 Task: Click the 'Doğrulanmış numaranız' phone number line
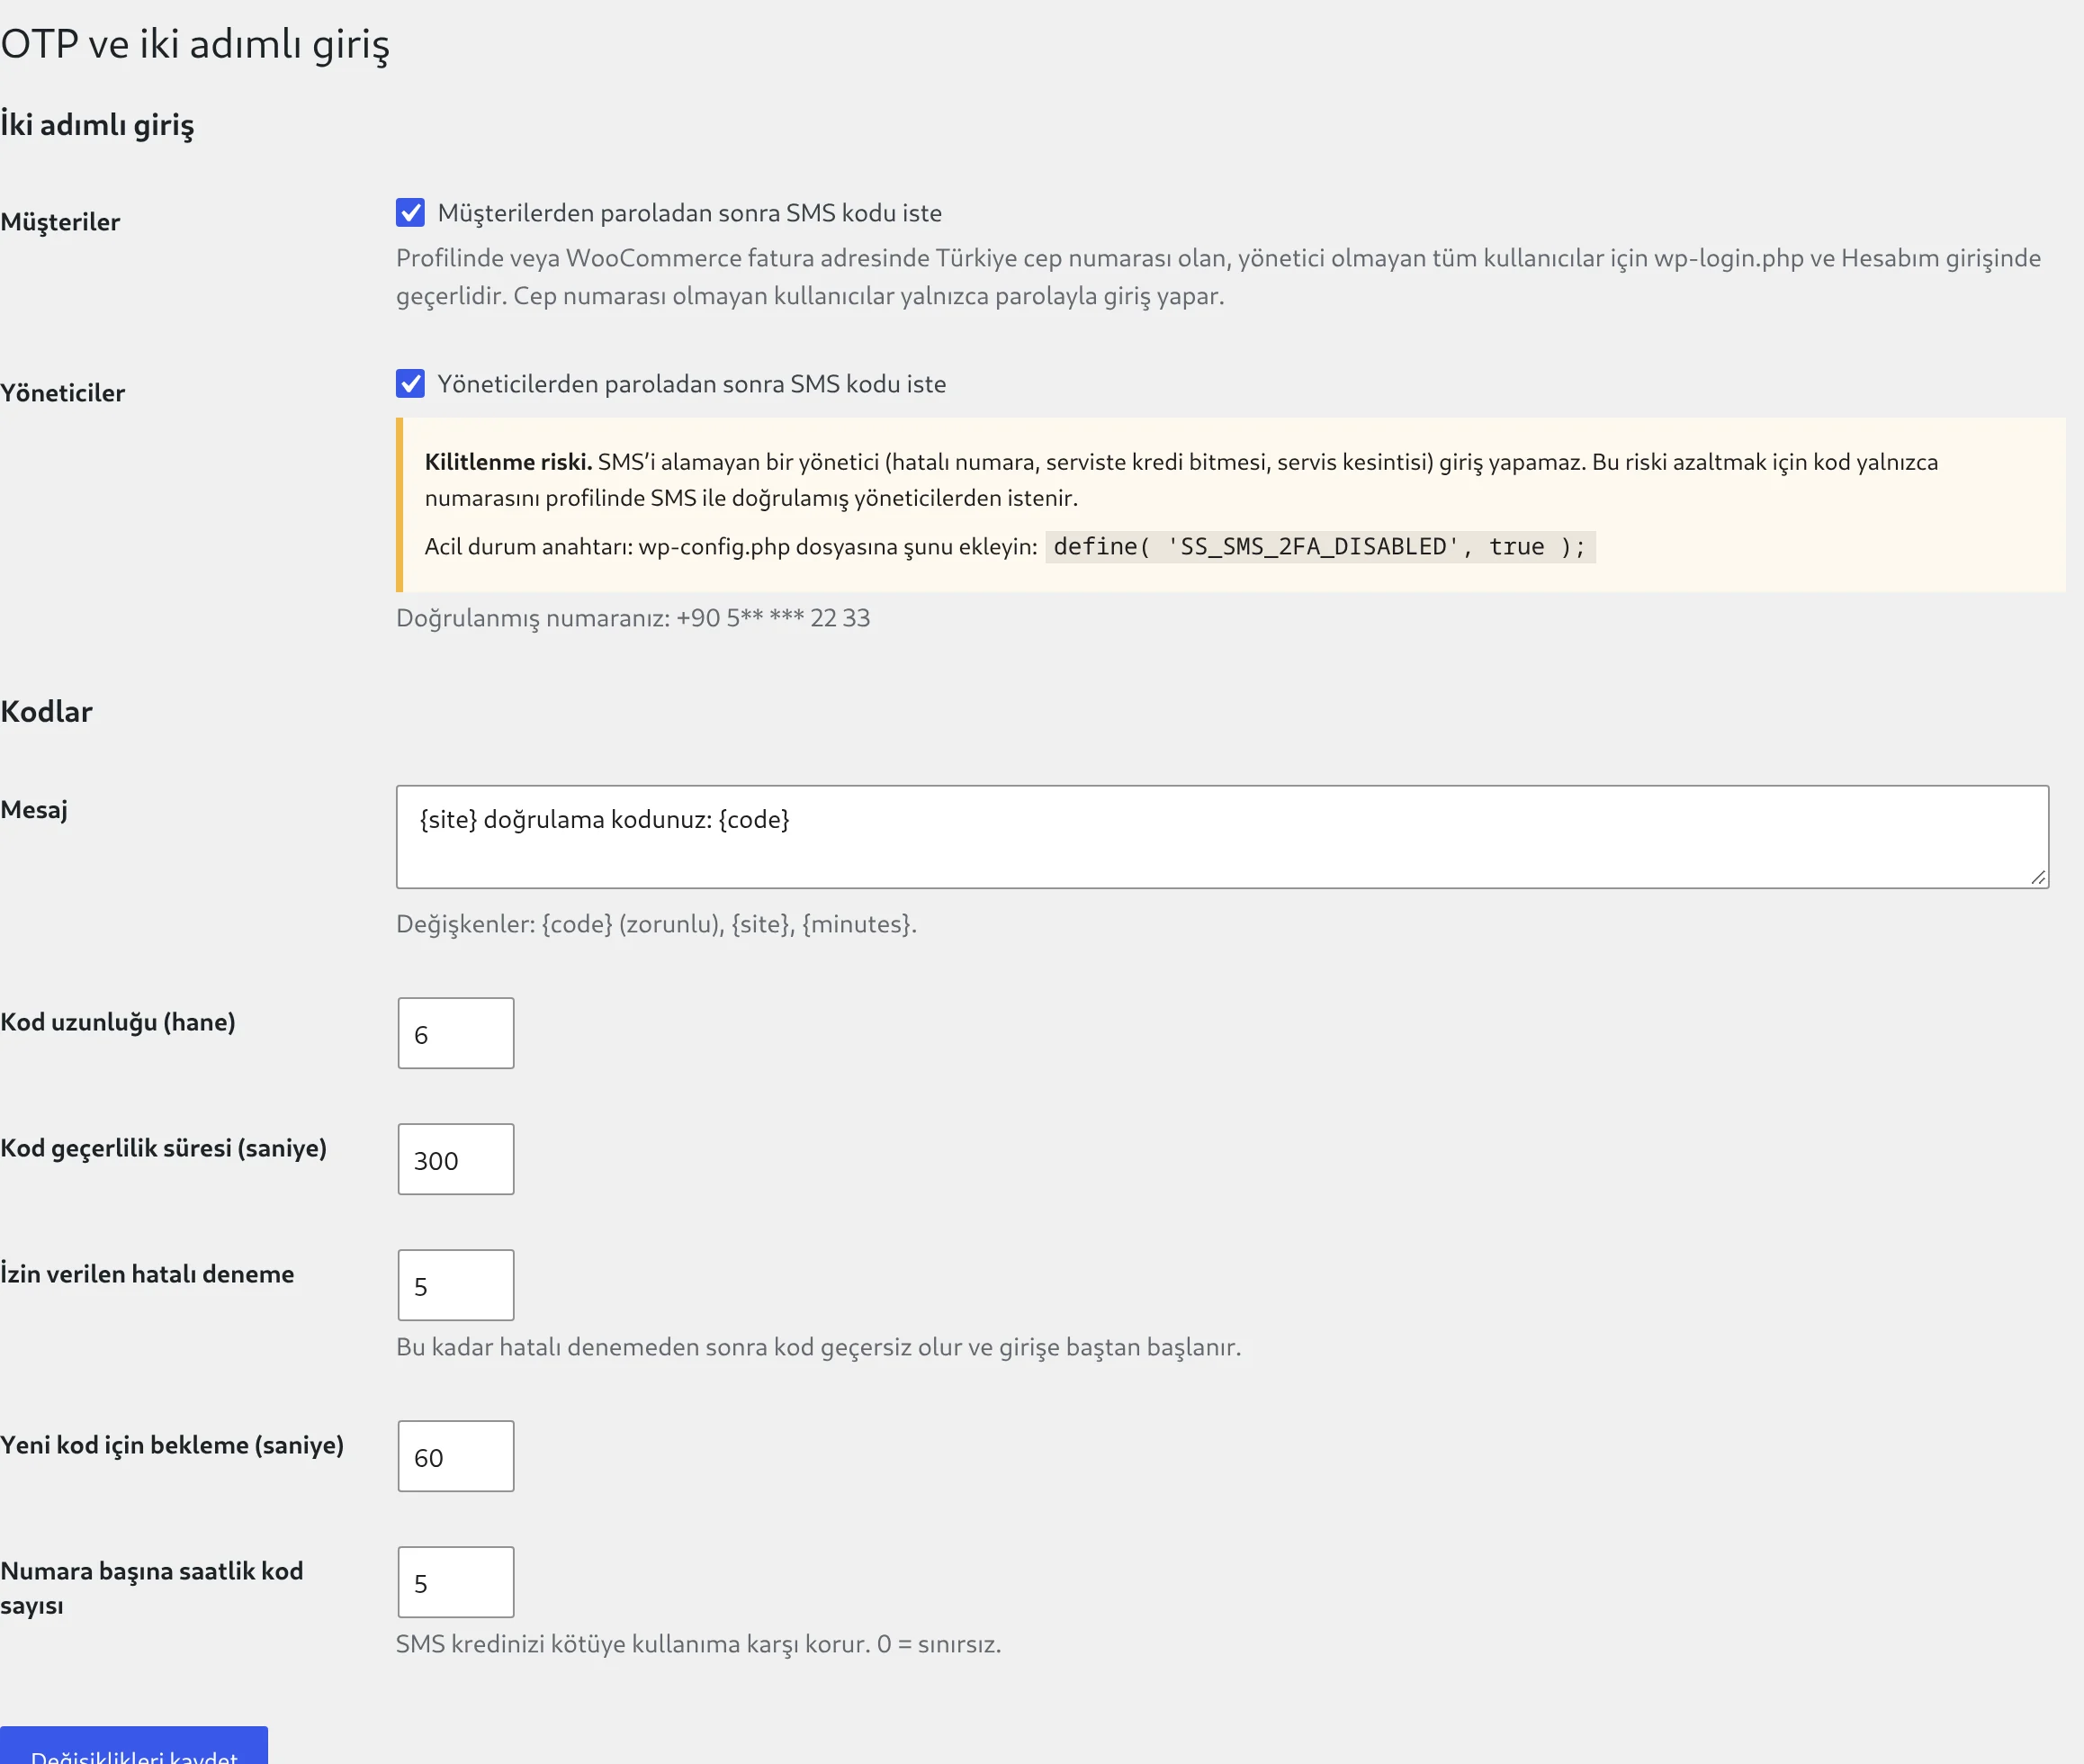tap(633, 618)
